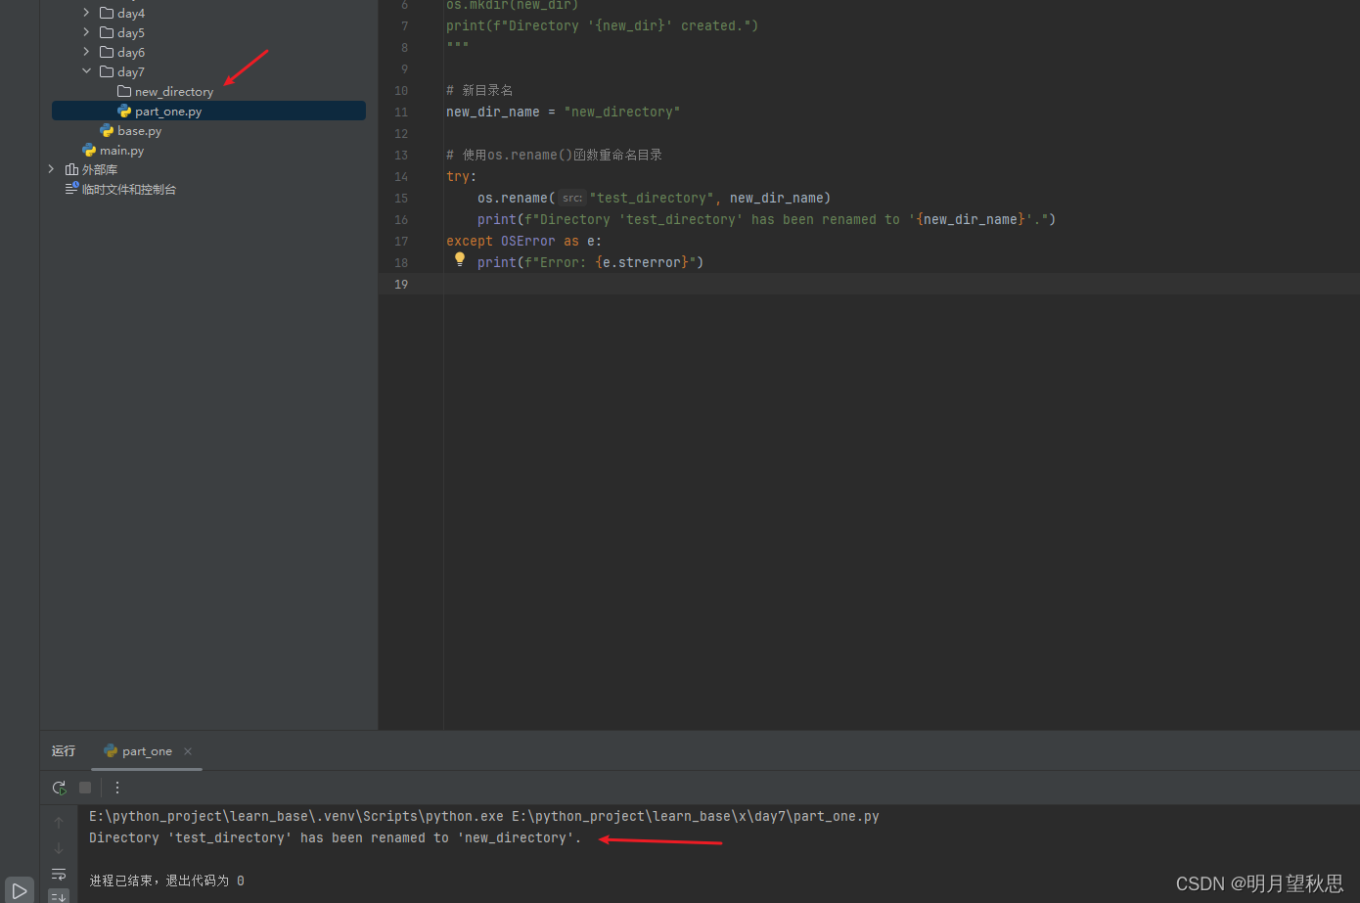The width and height of the screenshot is (1360, 903).
Task: Click the down arrow in run console
Action: tap(59, 848)
